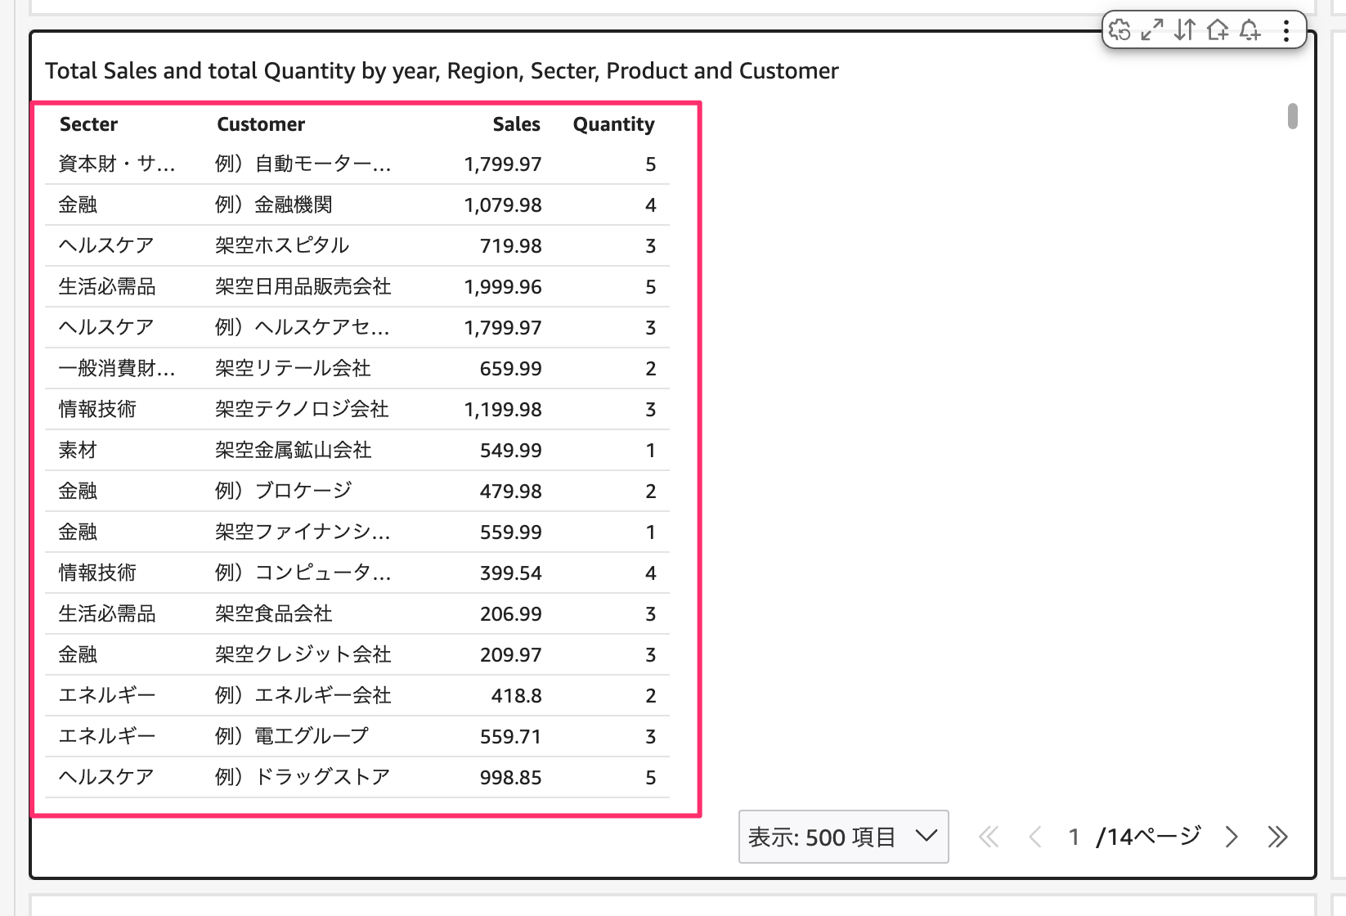Open the three-dot options menu
The width and height of the screenshot is (1346, 916).
click(1285, 30)
